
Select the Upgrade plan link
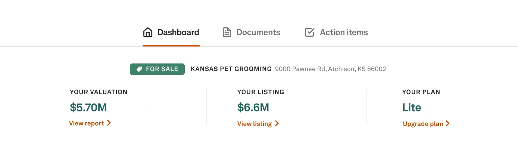pyautogui.click(x=423, y=124)
